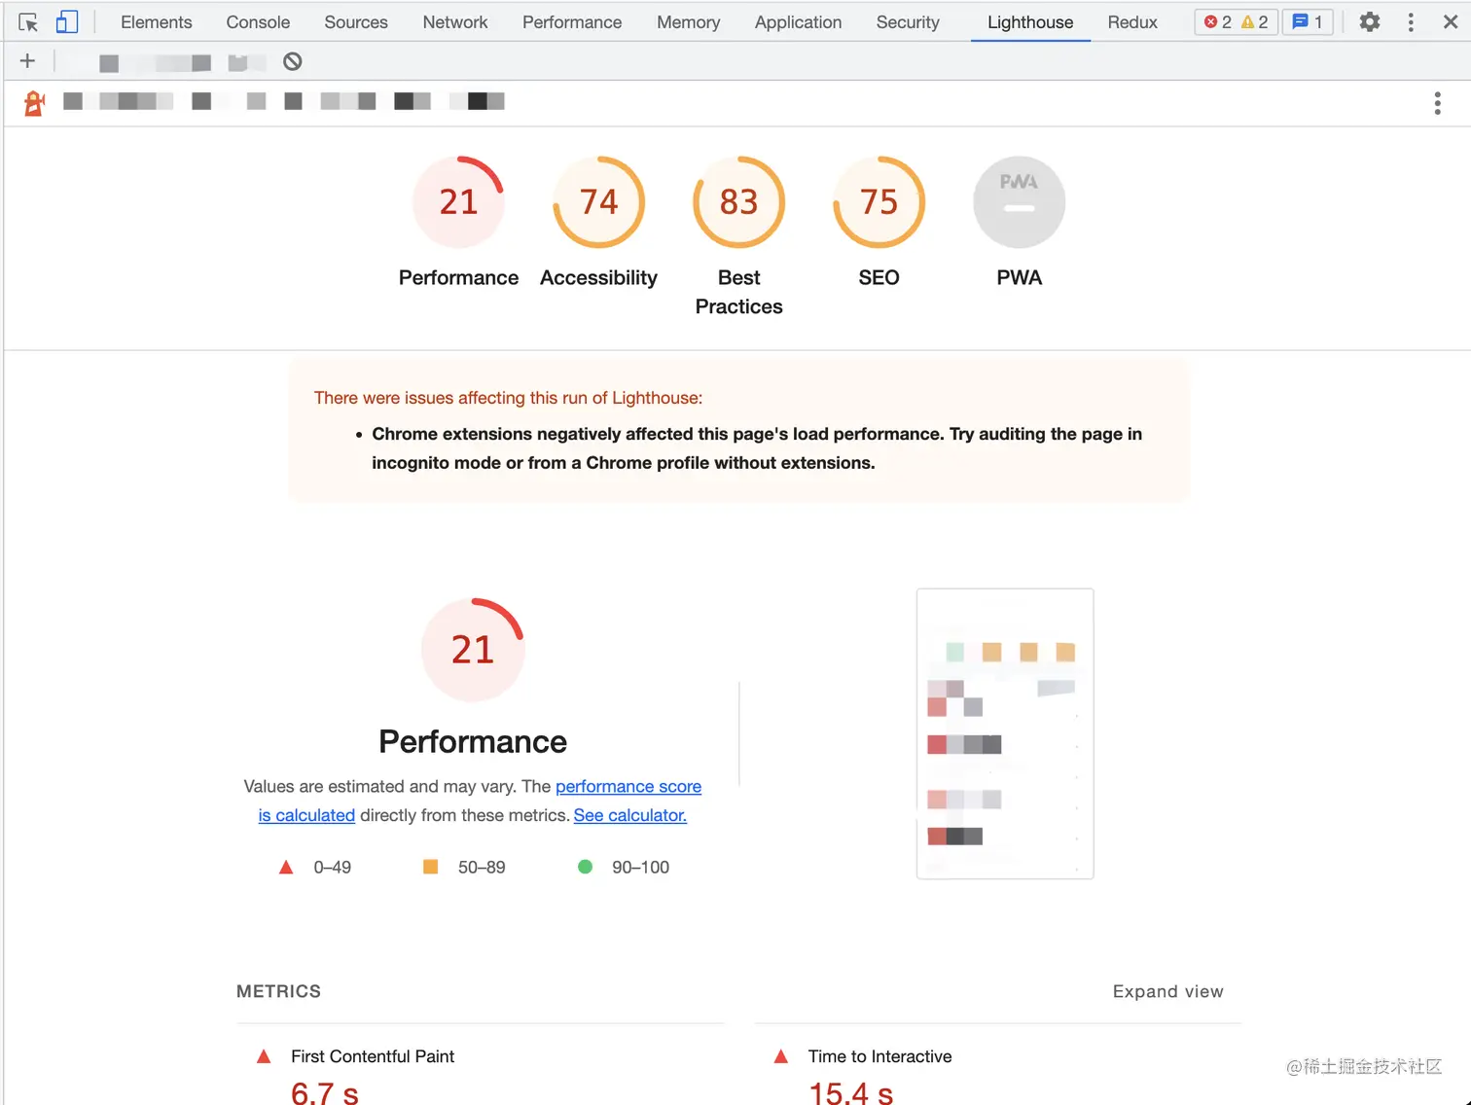Switch to the Performance tab
1471x1105 pixels.
(572, 21)
